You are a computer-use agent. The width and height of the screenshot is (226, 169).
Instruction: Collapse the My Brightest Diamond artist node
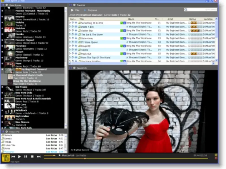tap(2, 69)
